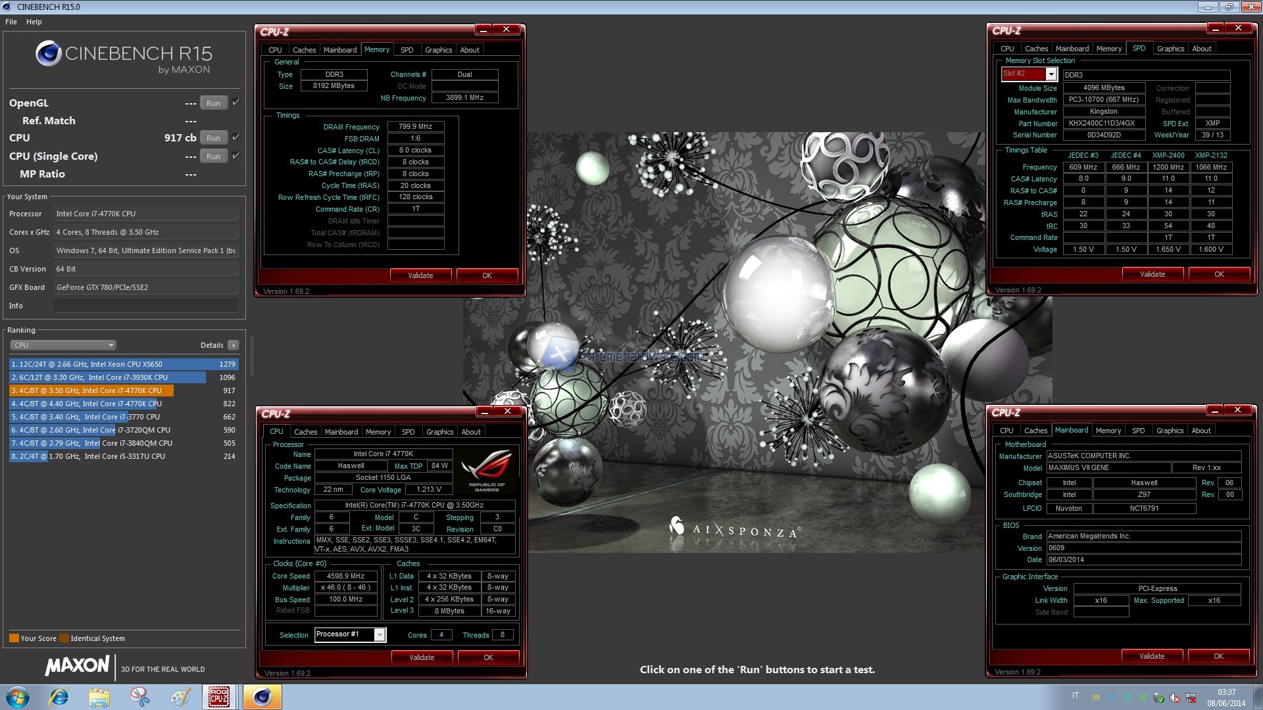Click the muted volume tray icon

[x=1174, y=698]
